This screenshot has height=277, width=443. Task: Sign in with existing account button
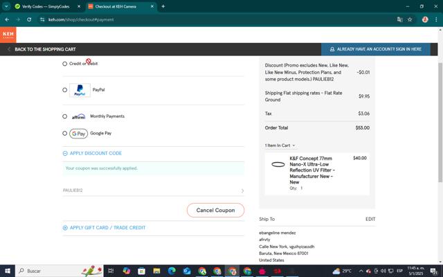pos(376,49)
